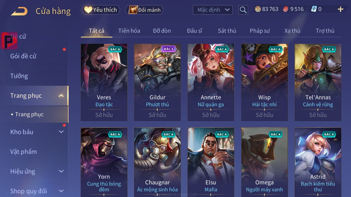Open the Annette Nữ quản ga skin card

pos(211,82)
